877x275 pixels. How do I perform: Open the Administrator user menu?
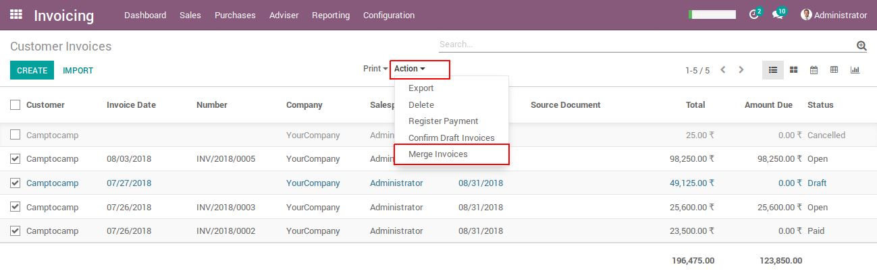(833, 15)
